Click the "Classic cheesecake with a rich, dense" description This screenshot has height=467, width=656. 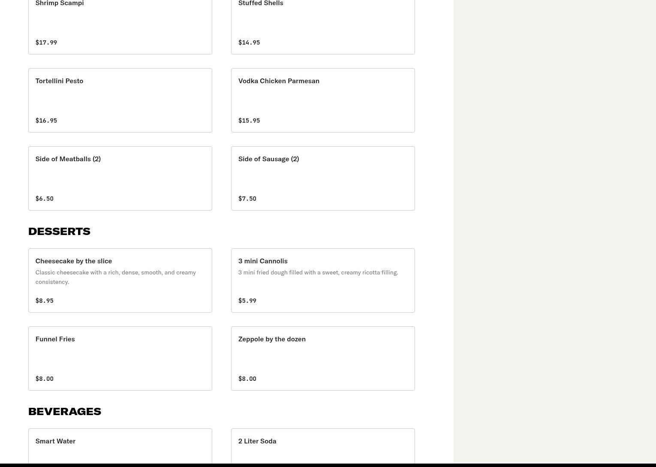[116, 277]
